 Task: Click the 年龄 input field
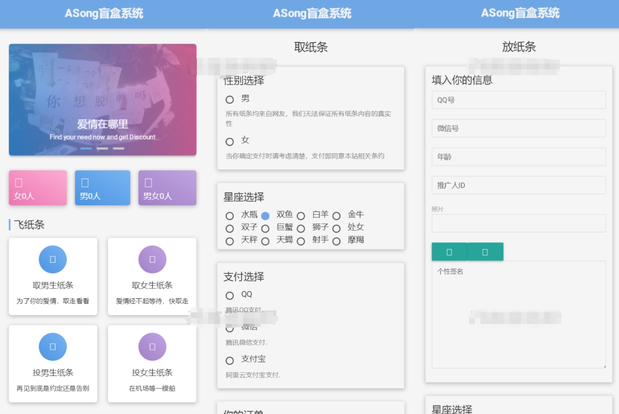click(x=519, y=157)
